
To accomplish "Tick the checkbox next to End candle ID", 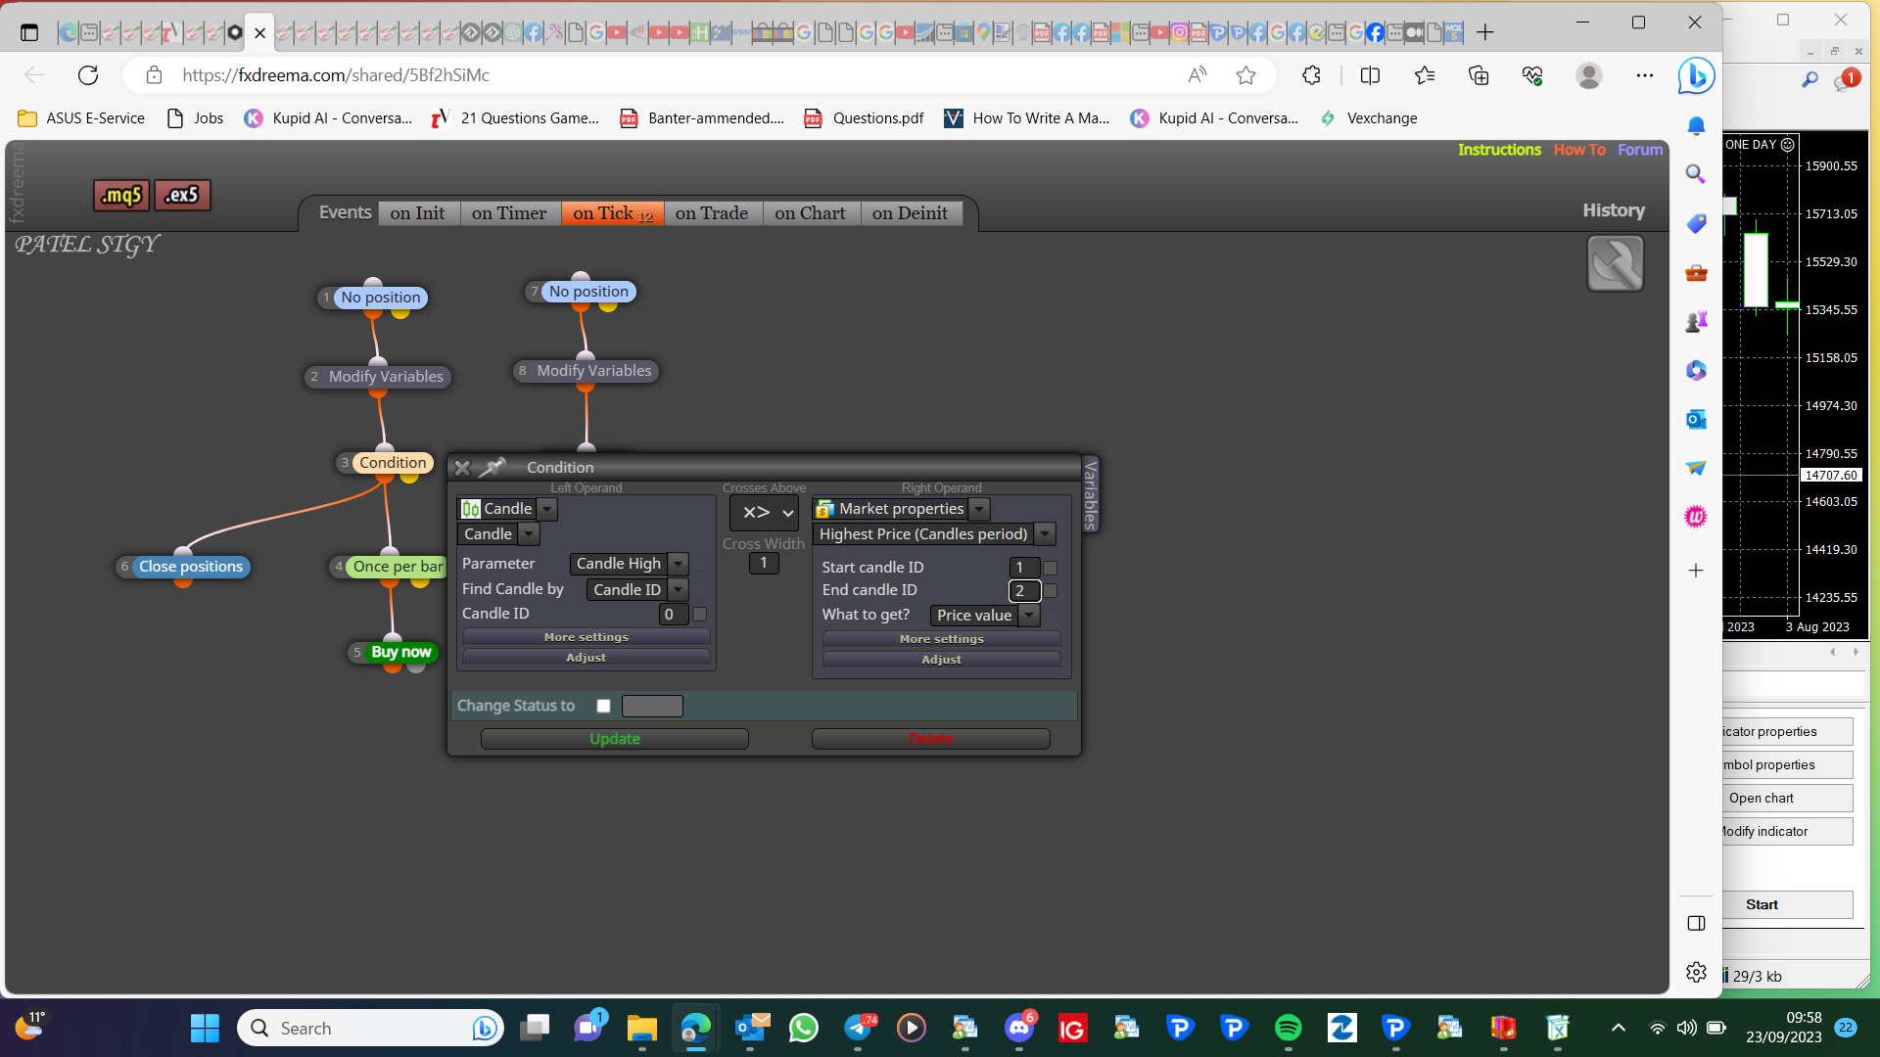I will [x=1050, y=591].
